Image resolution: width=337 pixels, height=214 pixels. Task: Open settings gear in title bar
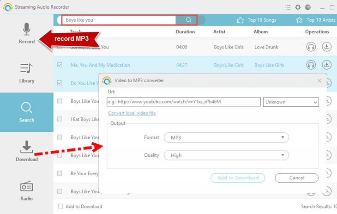(298, 7)
